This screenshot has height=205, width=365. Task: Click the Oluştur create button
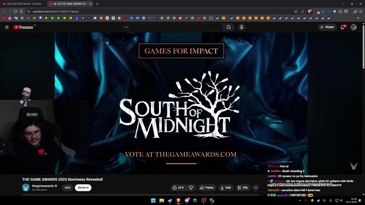pyautogui.click(x=327, y=27)
